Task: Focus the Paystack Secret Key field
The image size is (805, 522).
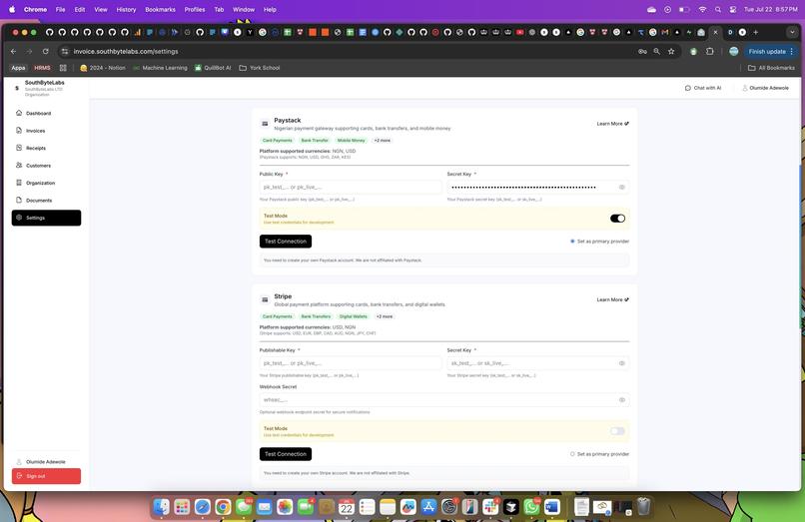Action: [x=537, y=187]
